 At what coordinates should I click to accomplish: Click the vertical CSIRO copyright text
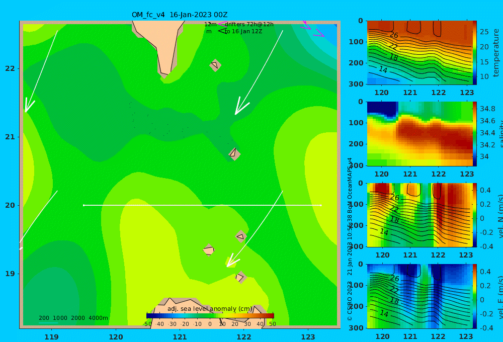point(350,239)
